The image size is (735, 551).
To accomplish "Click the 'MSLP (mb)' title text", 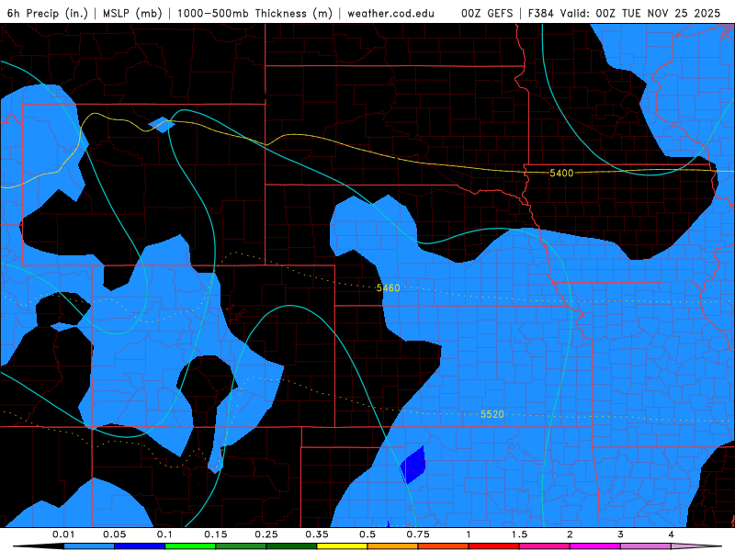I will (132, 13).
